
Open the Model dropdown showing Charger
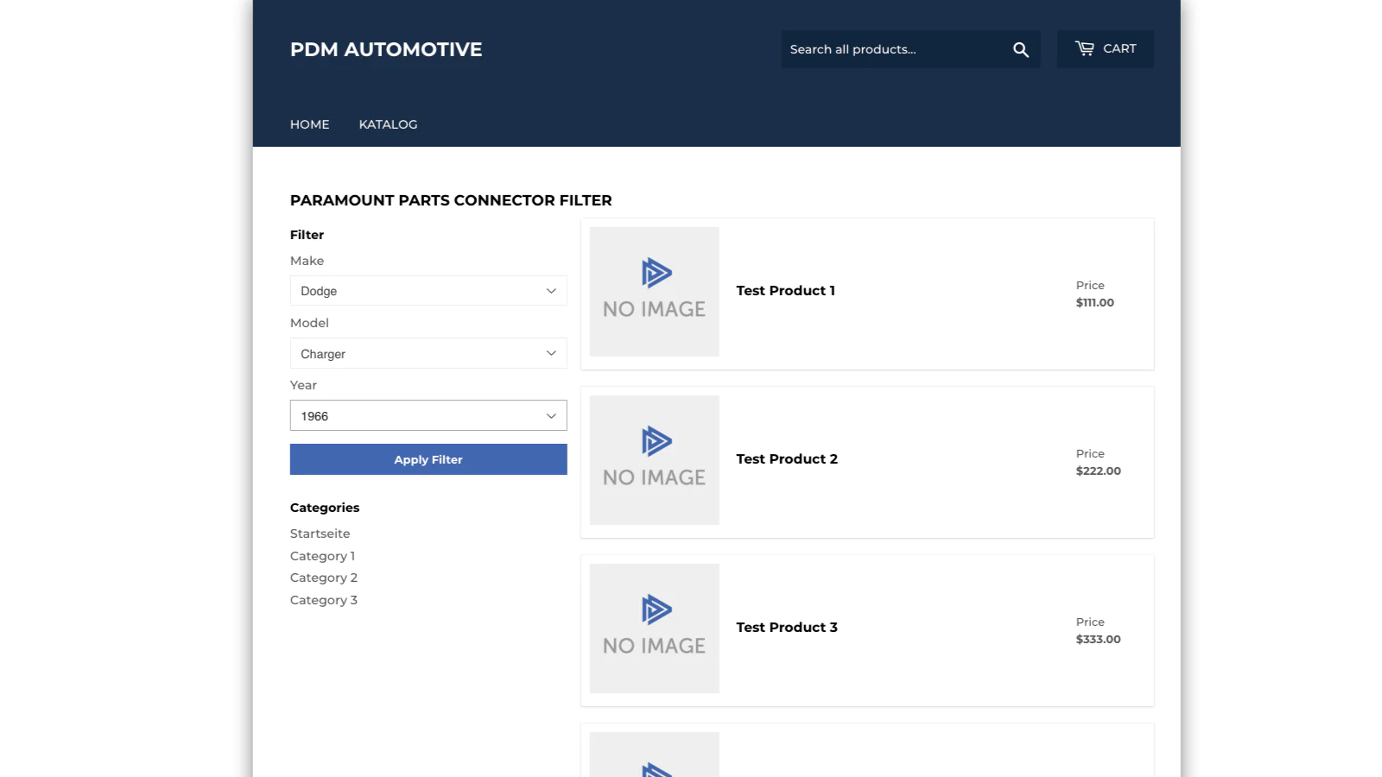click(x=428, y=354)
